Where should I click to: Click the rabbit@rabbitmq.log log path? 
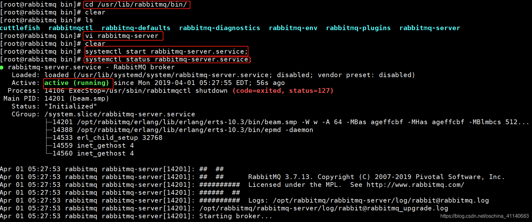(x=381, y=200)
